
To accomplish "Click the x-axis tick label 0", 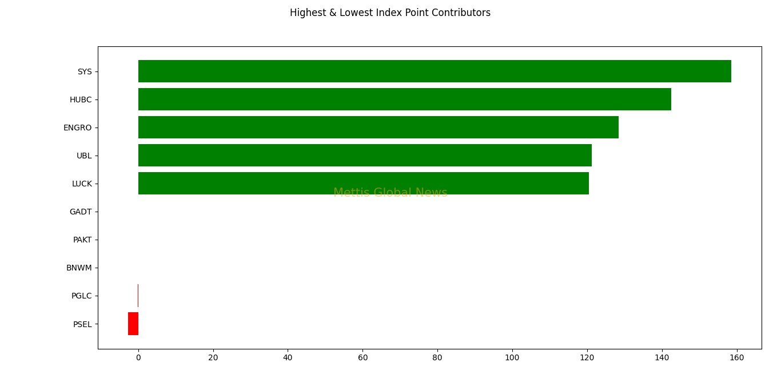I will point(138,358).
